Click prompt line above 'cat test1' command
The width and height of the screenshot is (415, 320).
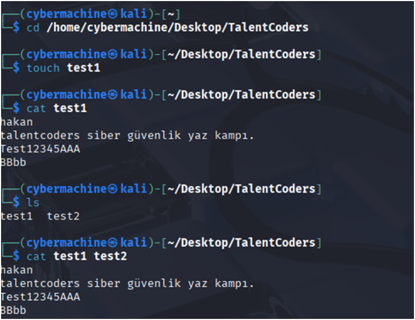pyautogui.click(x=162, y=95)
